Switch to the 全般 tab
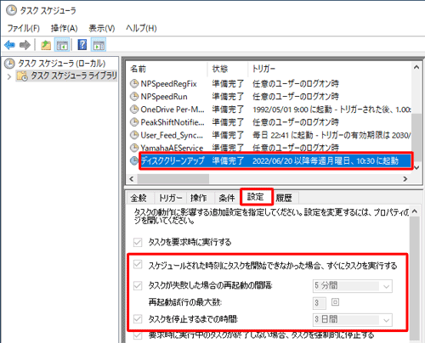425x343 pixels. 139,198
